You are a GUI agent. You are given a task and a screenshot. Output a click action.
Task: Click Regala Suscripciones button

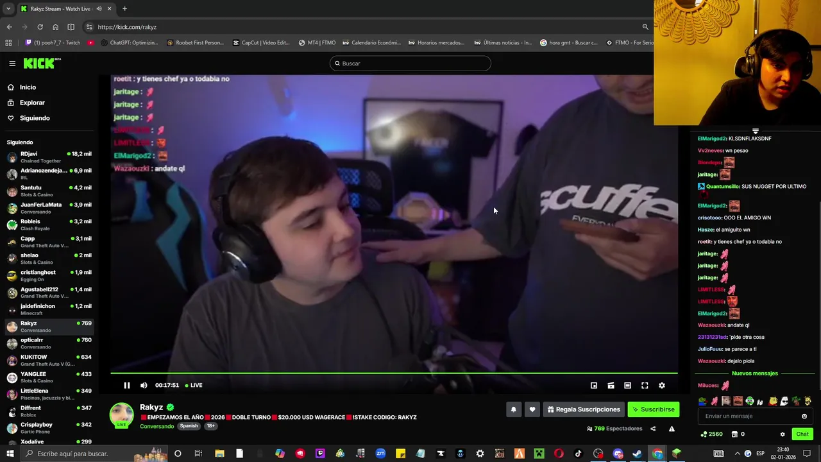(584, 409)
